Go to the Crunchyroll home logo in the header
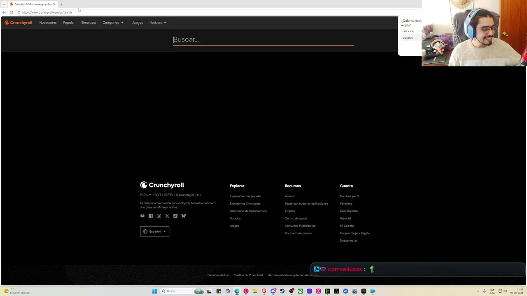 (x=19, y=23)
